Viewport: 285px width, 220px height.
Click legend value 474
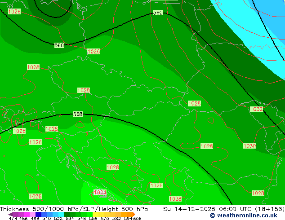click(x=13, y=218)
